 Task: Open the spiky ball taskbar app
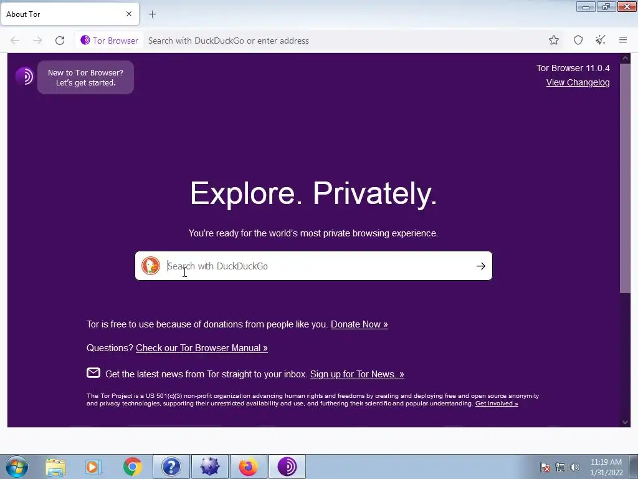coord(210,467)
